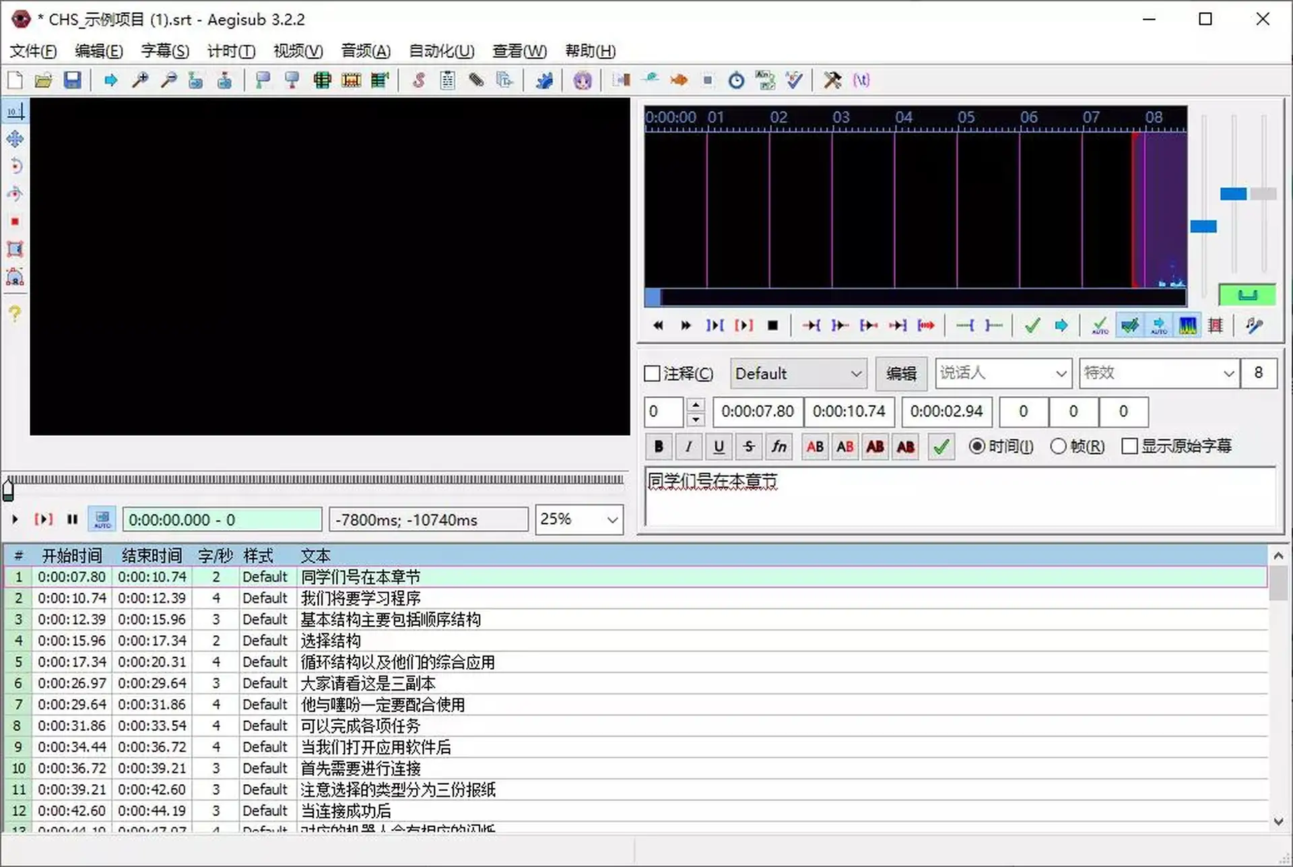Select subtitle row 选择结构

330,641
